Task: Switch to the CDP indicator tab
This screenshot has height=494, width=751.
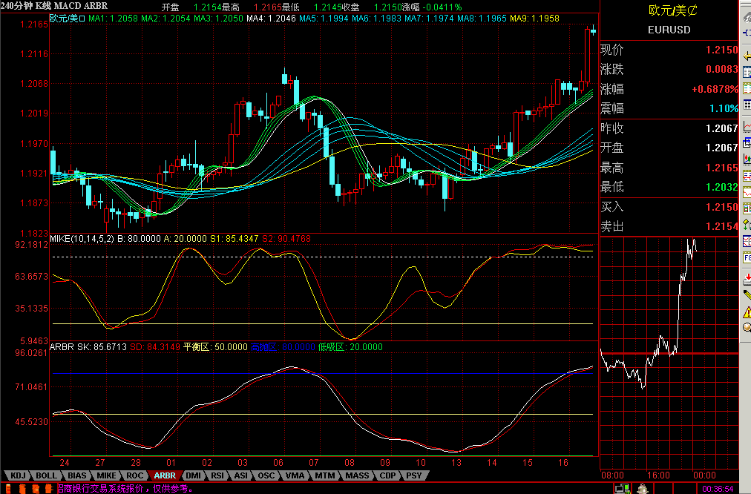Action: pos(387,475)
